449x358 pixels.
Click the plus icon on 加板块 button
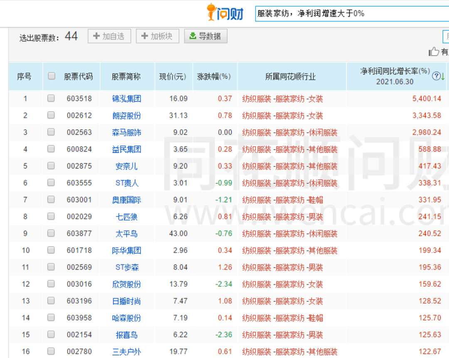145,36
